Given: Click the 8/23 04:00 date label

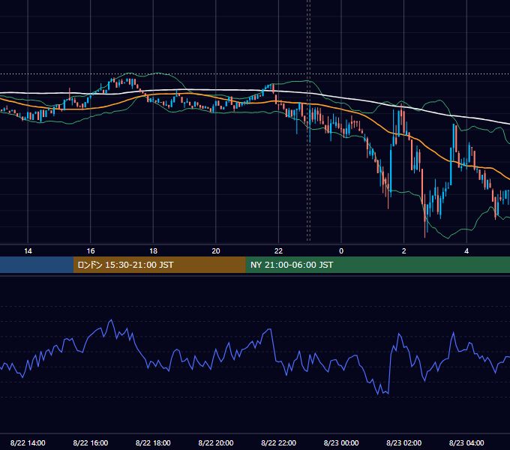Looking at the screenshot, I should [x=466, y=442].
